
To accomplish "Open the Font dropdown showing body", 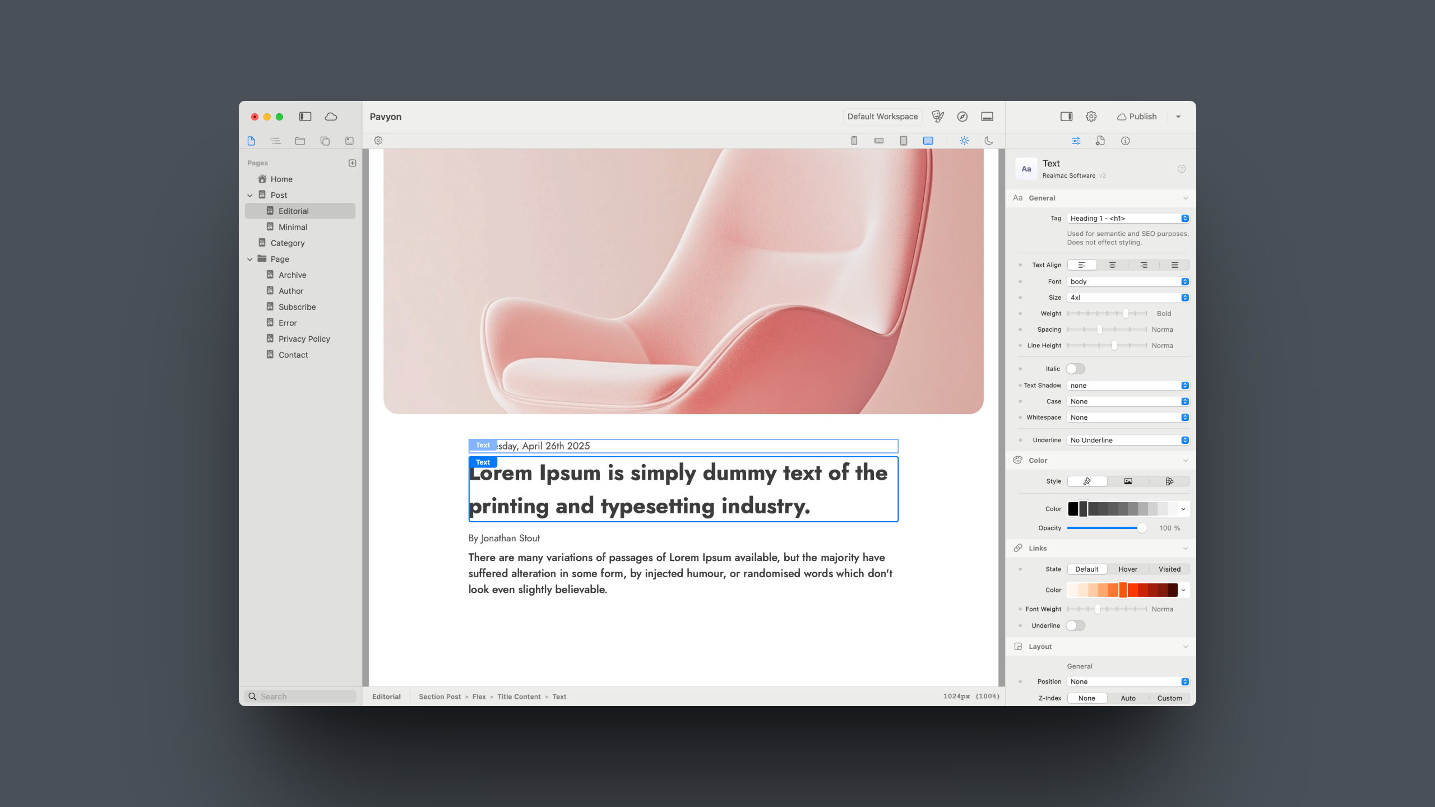I will (1128, 282).
